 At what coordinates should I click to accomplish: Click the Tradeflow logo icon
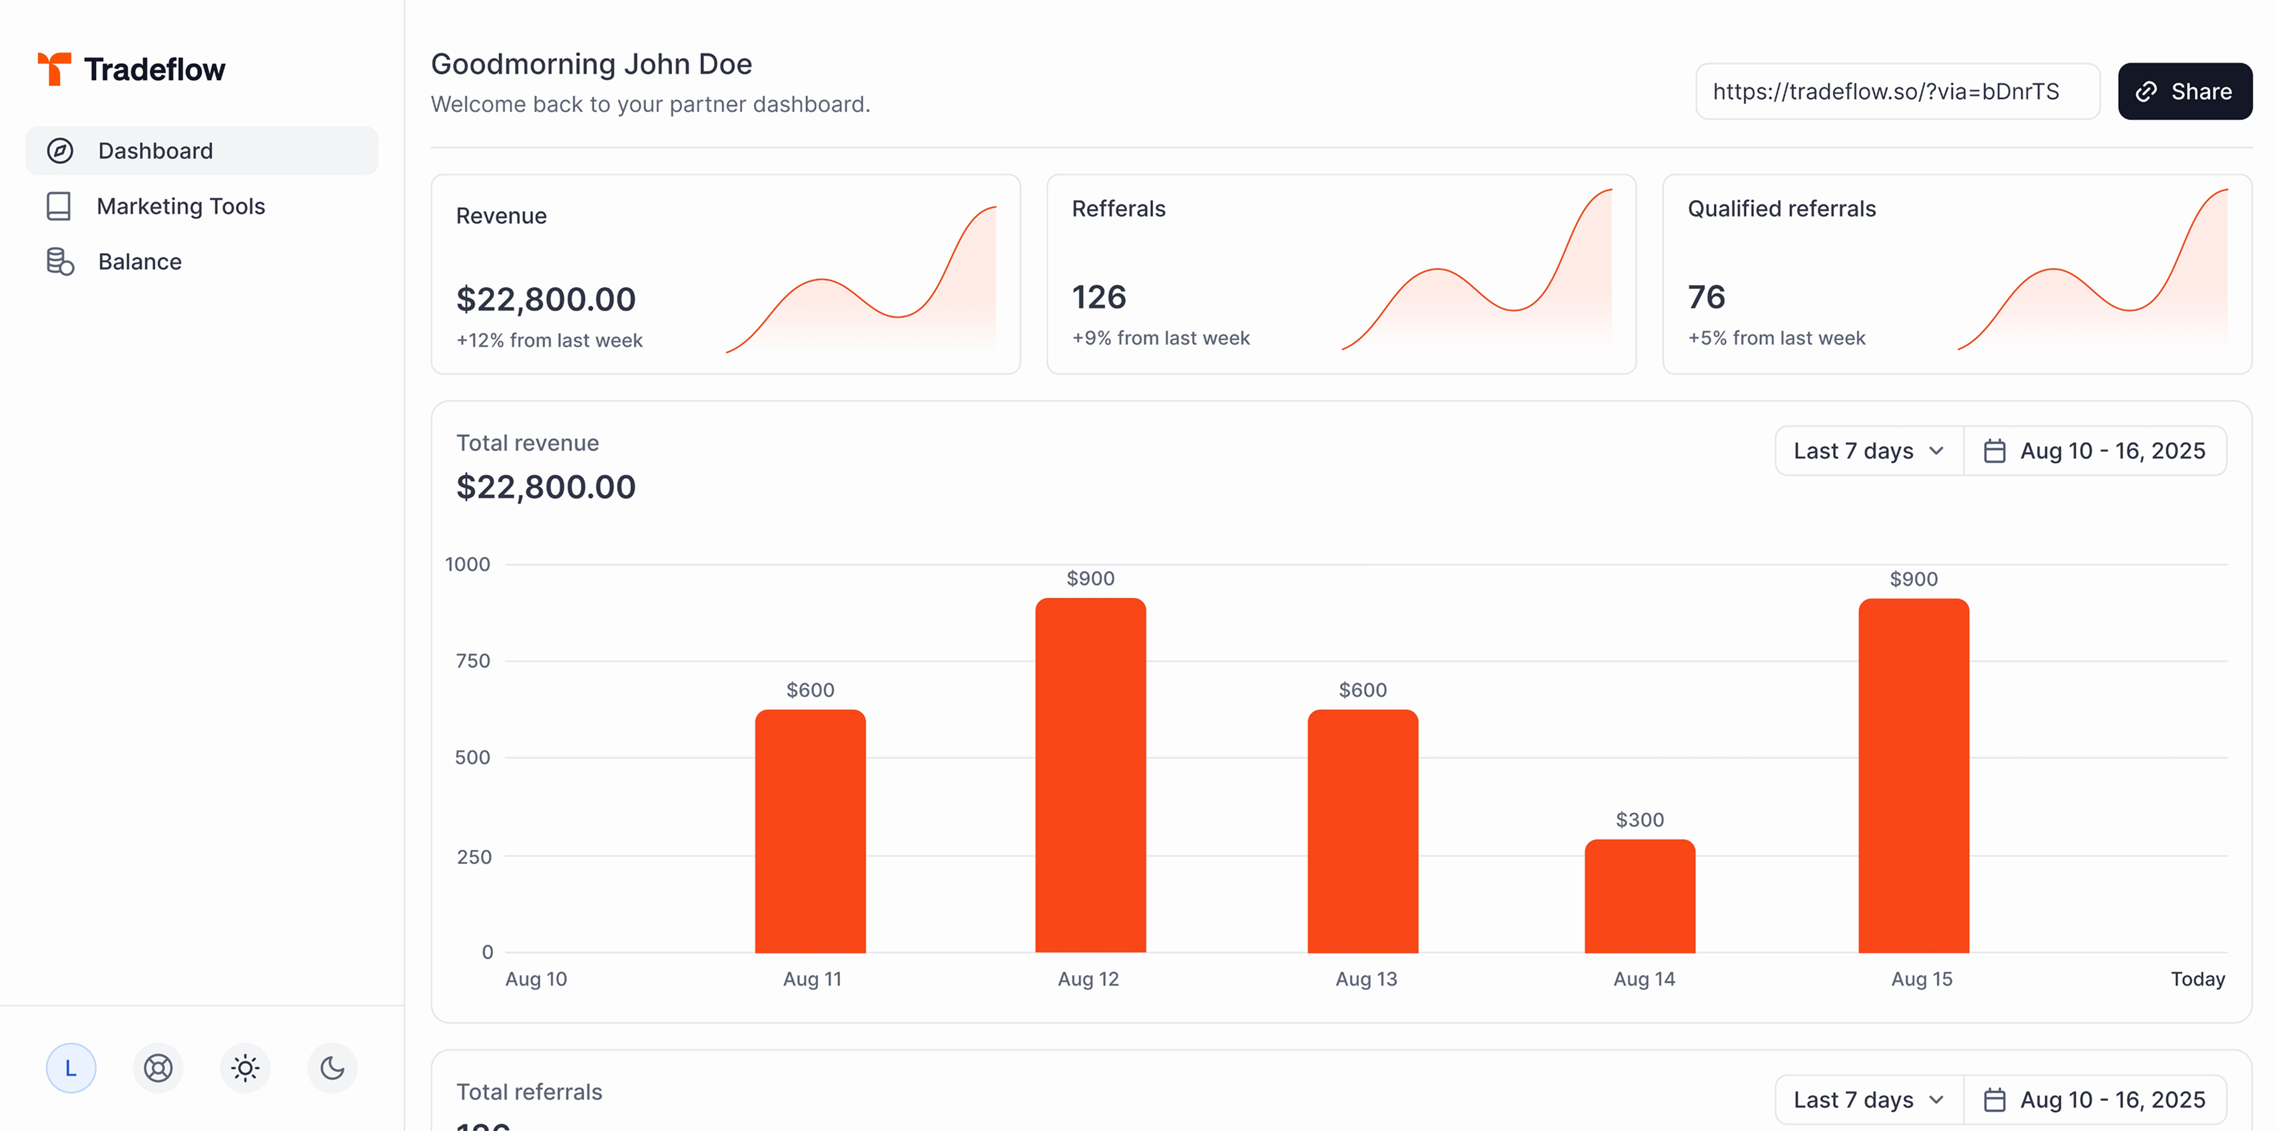click(x=54, y=69)
